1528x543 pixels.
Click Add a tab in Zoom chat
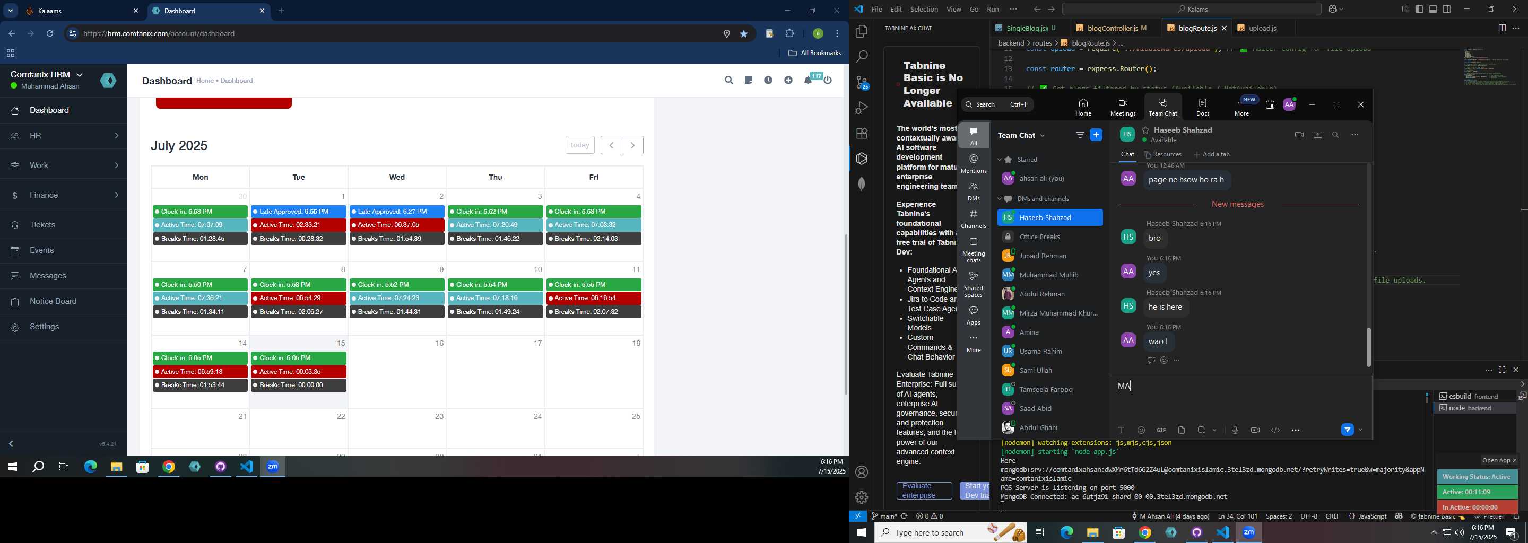pyautogui.click(x=1211, y=155)
